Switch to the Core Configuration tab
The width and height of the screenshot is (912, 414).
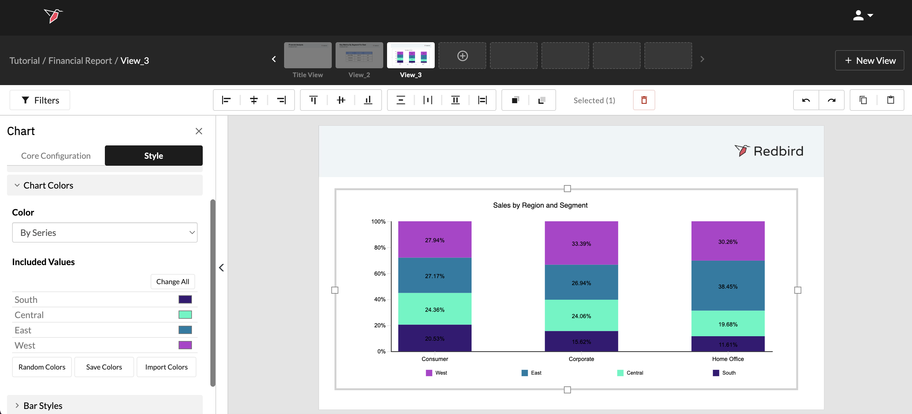pyautogui.click(x=56, y=156)
